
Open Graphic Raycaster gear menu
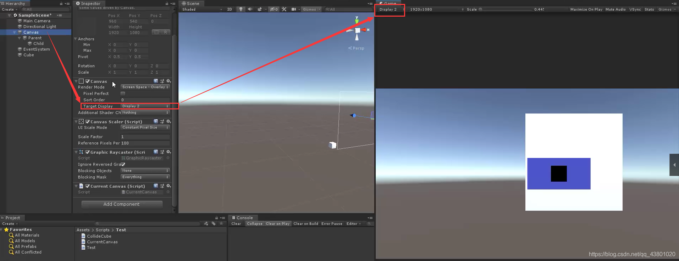coord(169,152)
